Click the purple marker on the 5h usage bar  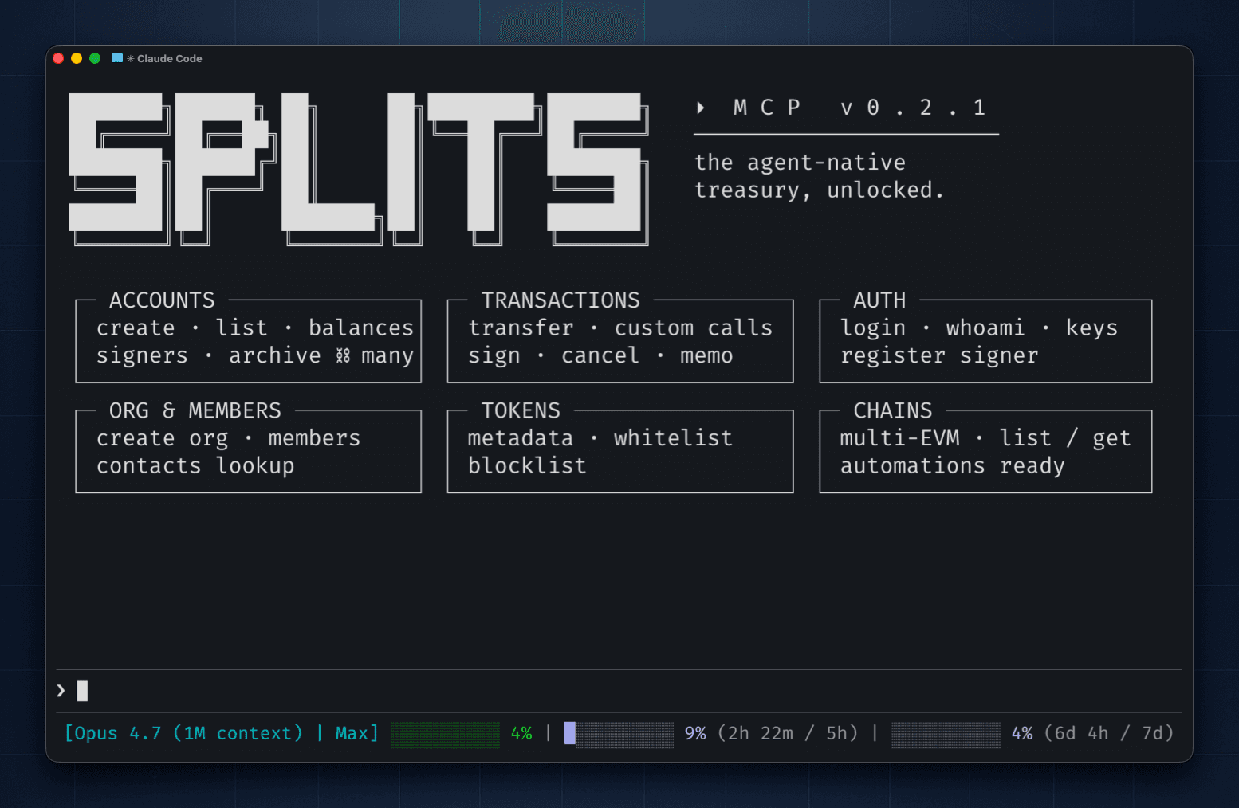(569, 733)
